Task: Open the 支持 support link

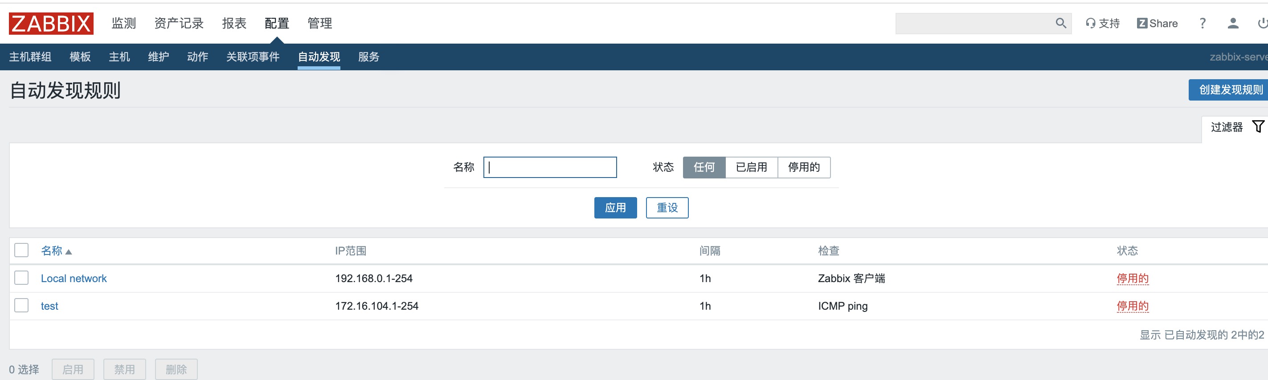Action: coord(1103,24)
